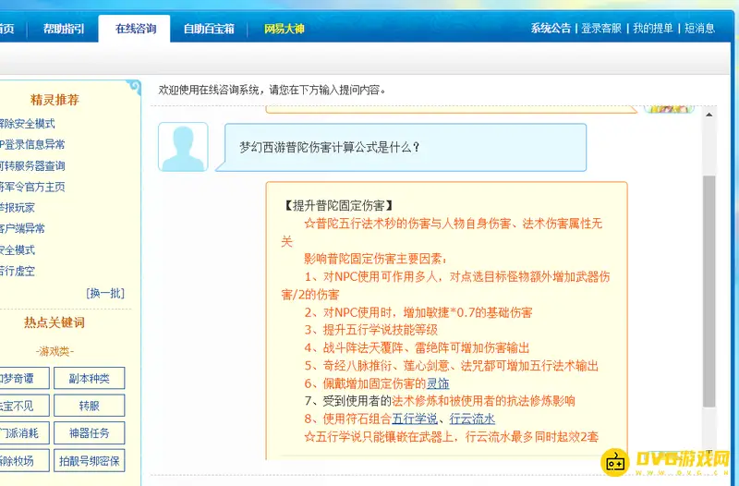Click the 精灵推荐 section heading
739x486 pixels.
(55, 100)
